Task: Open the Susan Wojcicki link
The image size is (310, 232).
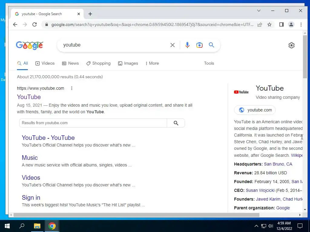Action: [x=260, y=190]
